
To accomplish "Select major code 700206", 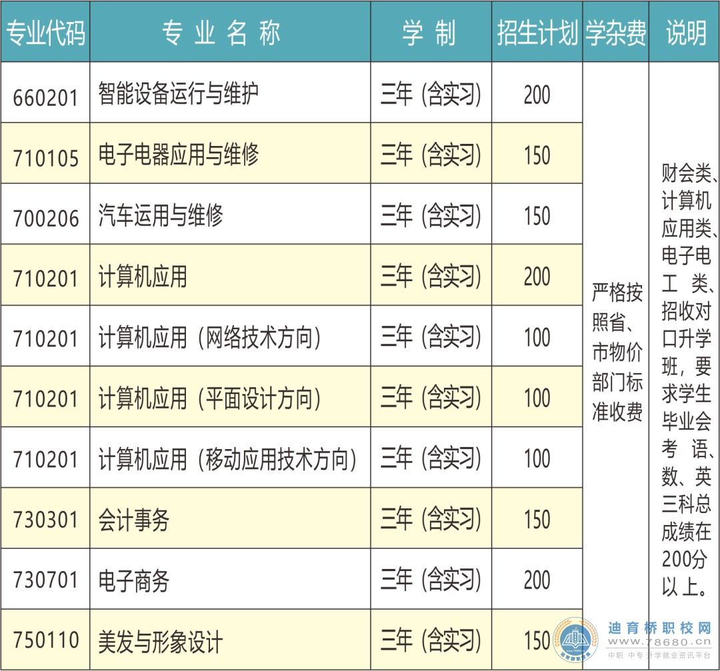I will pos(45,218).
